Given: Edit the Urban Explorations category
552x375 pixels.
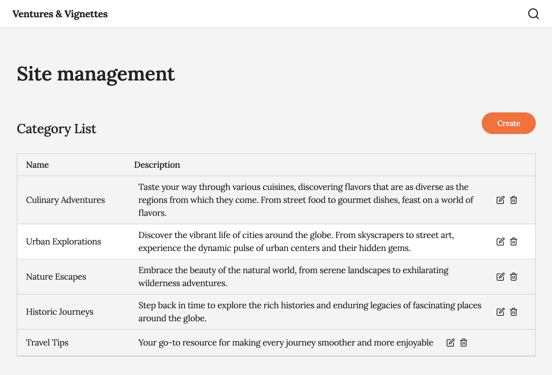Looking at the screenshot, I should point(500,241).
